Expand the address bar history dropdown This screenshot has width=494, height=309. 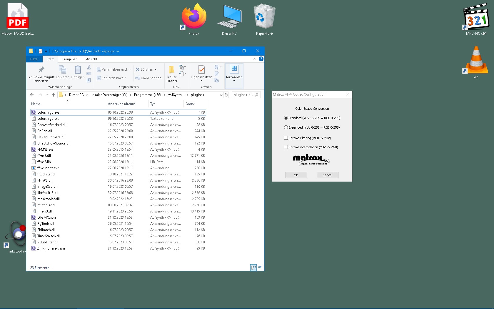(x=221, y=95)
